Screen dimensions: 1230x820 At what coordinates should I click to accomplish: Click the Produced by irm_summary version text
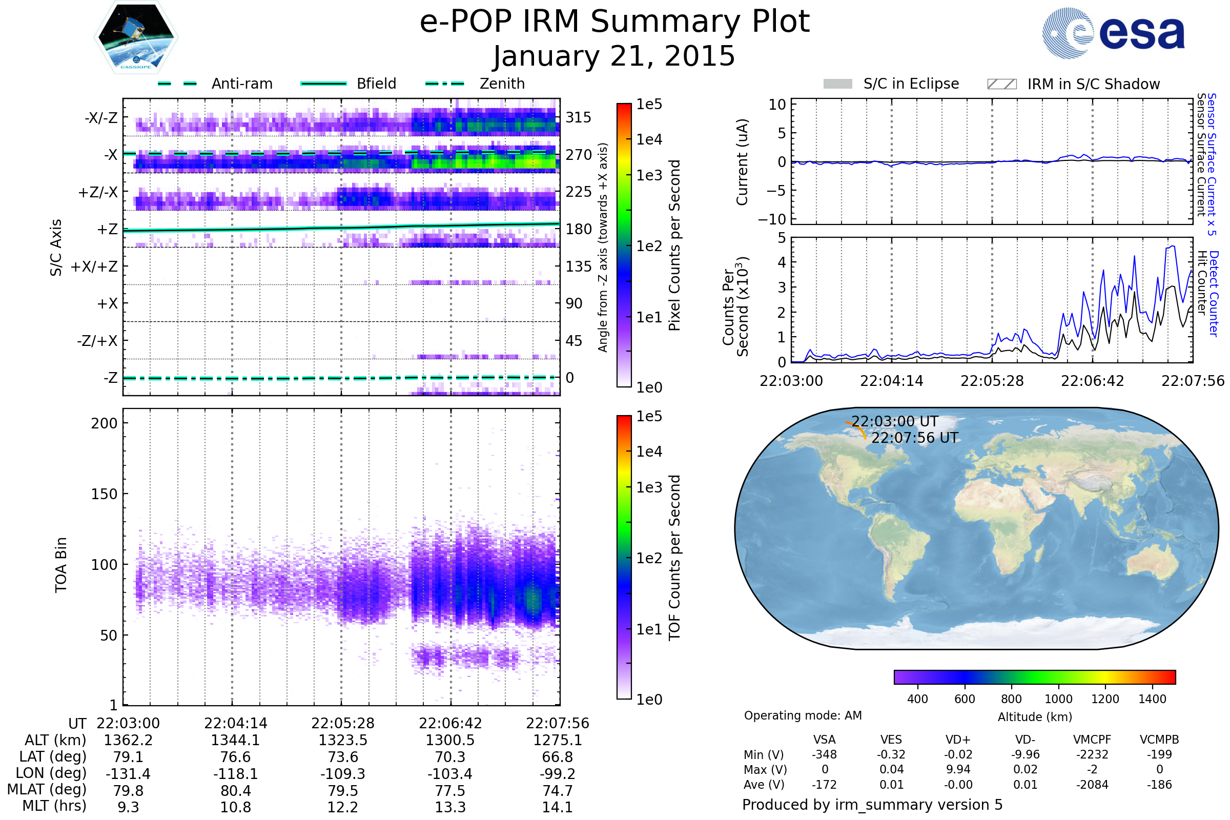872,805
